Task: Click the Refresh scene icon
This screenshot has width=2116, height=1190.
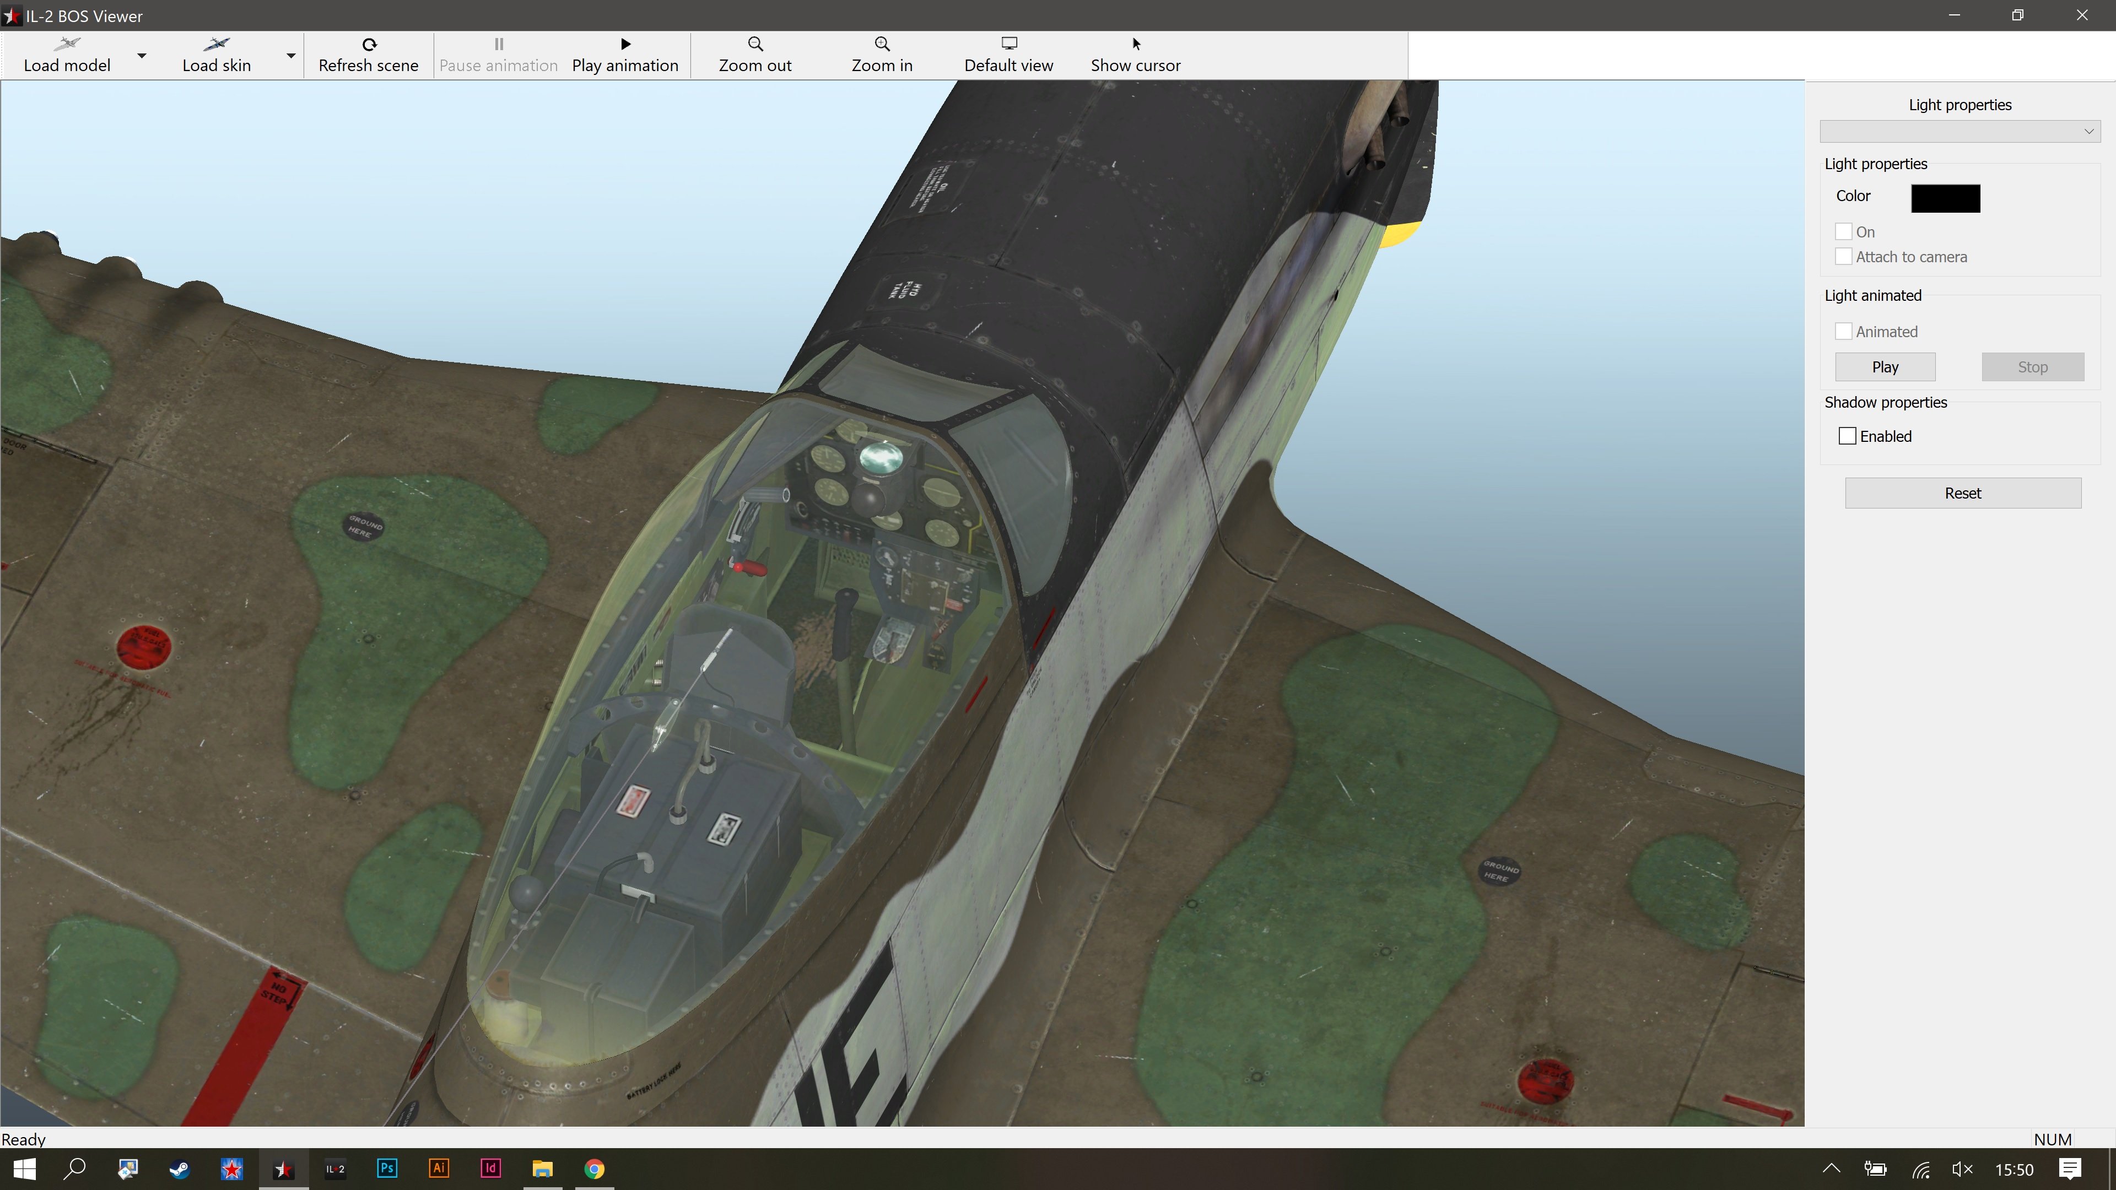Action: click(x=369, y=44)
